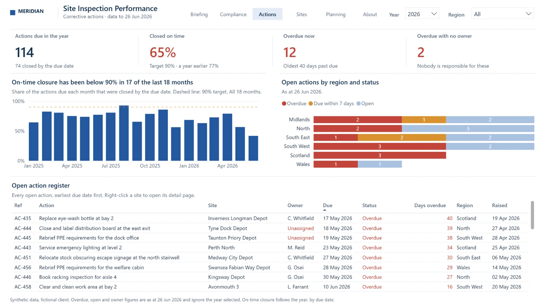The height and width of the screenshot is (307, 546).
Task: Click the Raised date 14 May 2026
Action: point(506,267)
